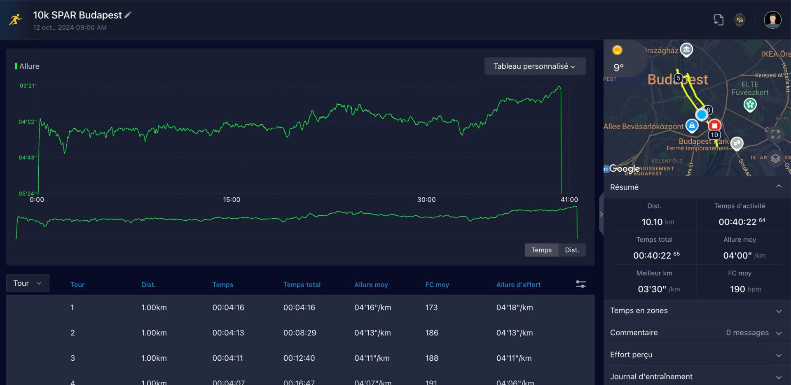Click the Országház landmark pin on map

coord(686,50)
